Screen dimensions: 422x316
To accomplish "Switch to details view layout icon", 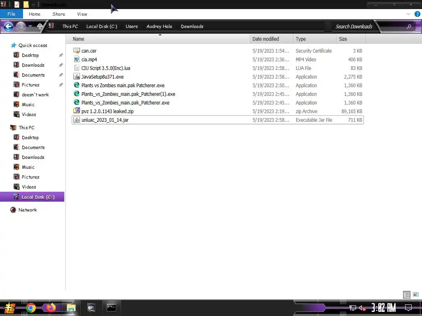I will (407, 295).
